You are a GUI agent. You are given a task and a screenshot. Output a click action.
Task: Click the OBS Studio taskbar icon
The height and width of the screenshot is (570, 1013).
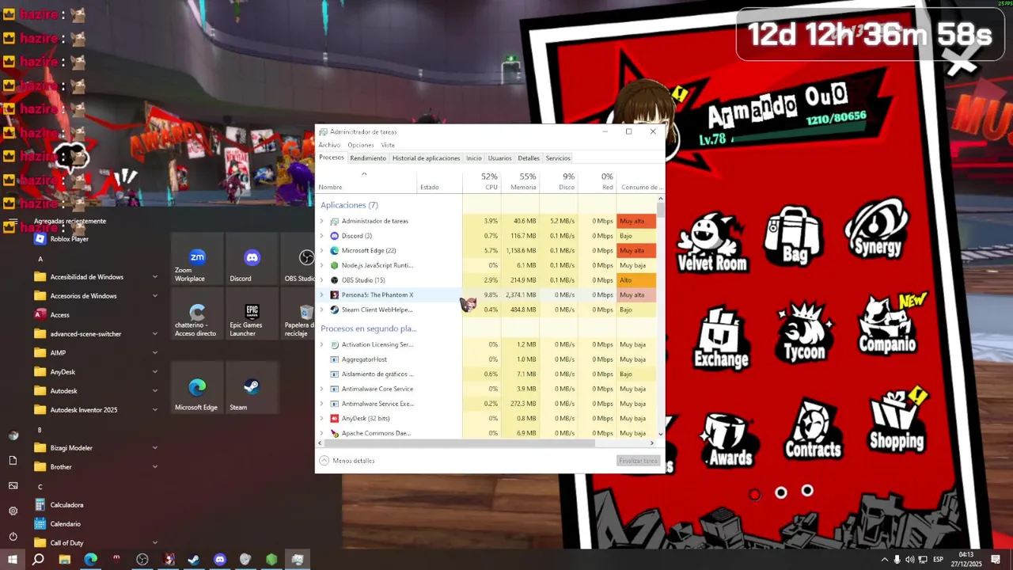142,559
